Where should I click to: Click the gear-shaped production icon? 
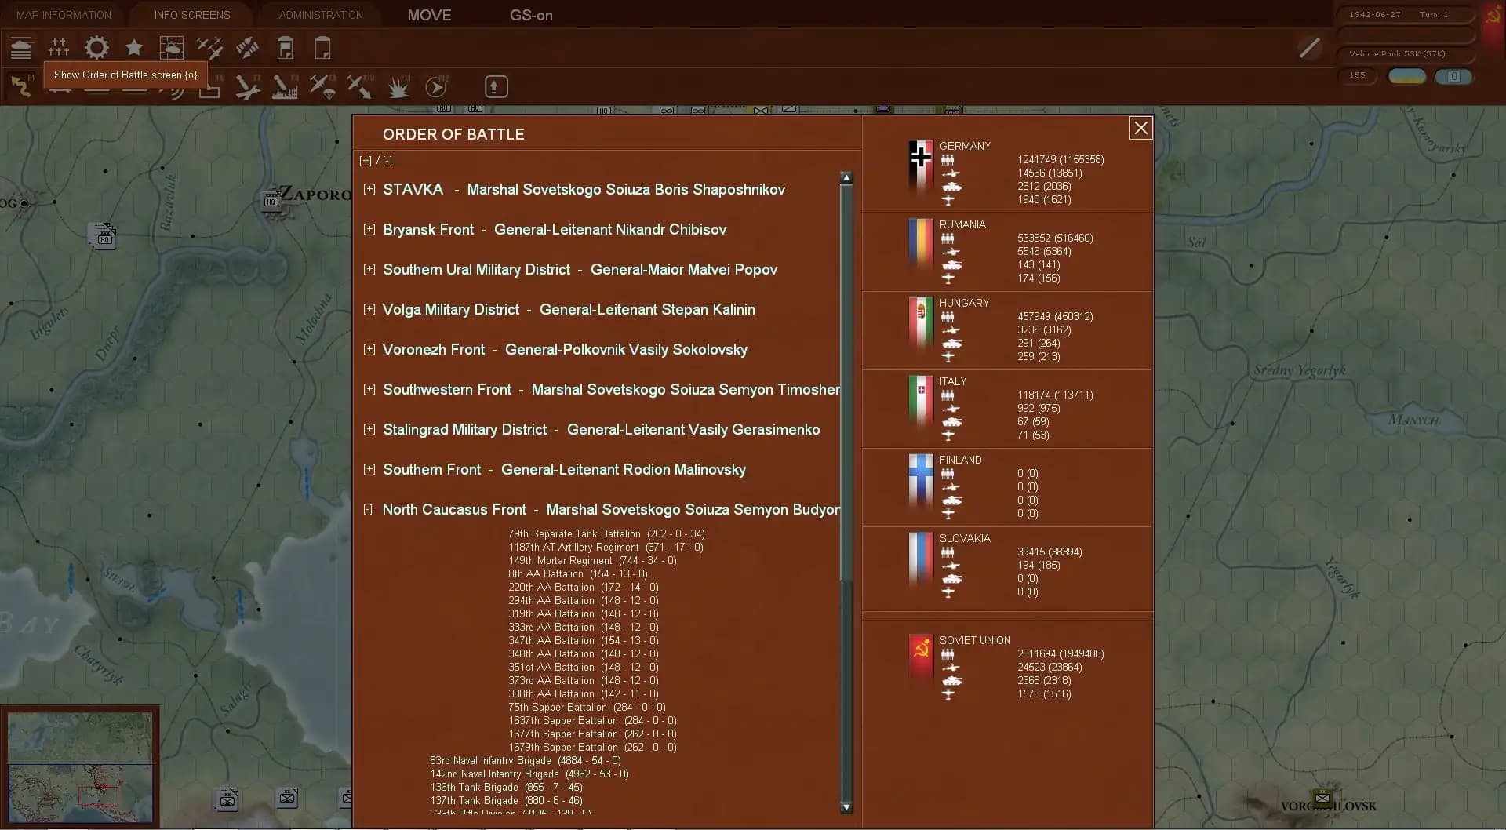(x=96, y=49)
